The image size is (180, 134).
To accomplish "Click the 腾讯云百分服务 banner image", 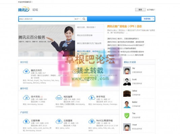I will (47, 41).
